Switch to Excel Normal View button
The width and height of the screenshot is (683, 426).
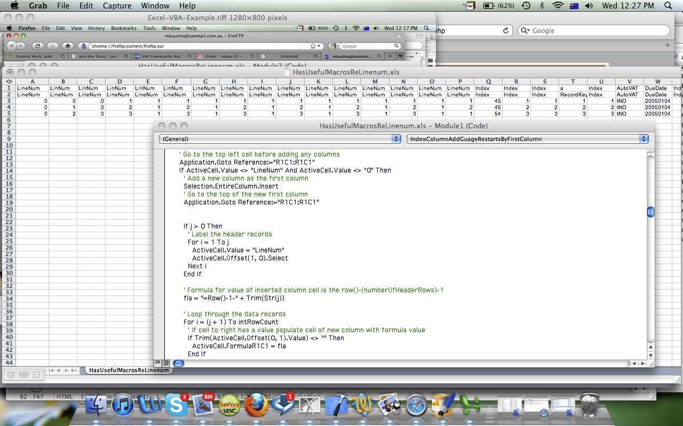[x=10, y=375]
